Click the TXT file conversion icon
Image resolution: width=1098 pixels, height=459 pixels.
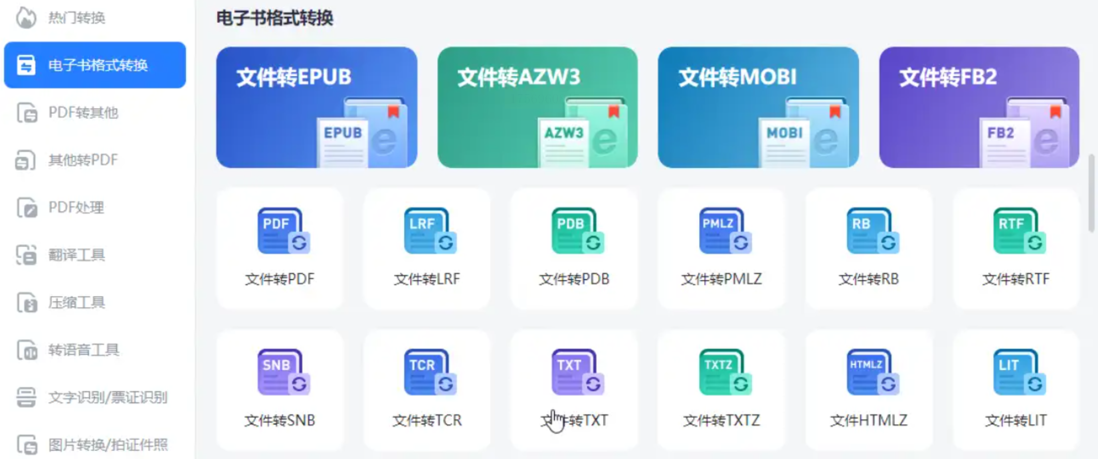(578, 372)
